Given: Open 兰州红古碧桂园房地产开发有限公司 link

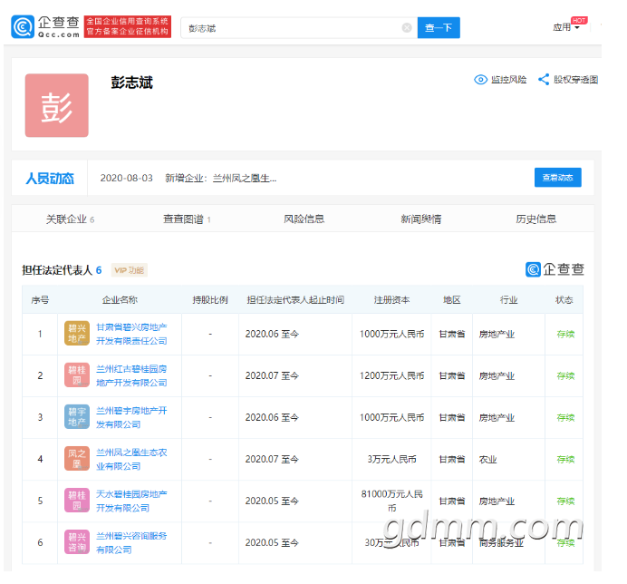Looking at the screenshot, I should coord(131,375).
